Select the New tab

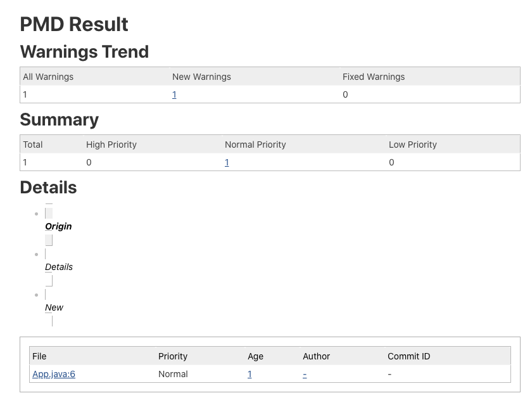coord(54,307)
